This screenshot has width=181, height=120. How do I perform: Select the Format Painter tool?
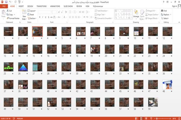point(13,18)
